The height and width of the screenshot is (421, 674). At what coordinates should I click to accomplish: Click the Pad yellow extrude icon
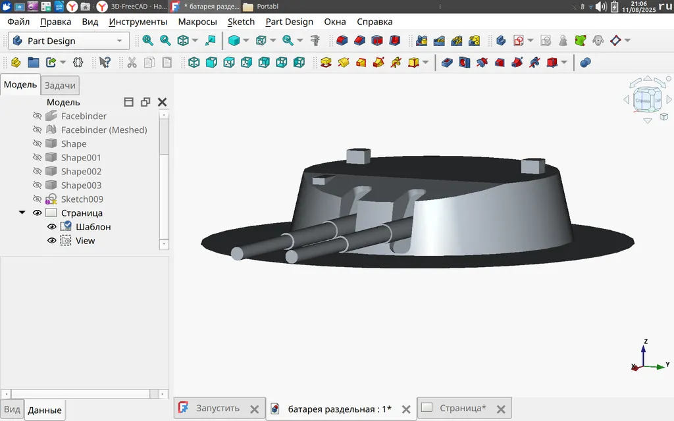[x=326, y=62]
